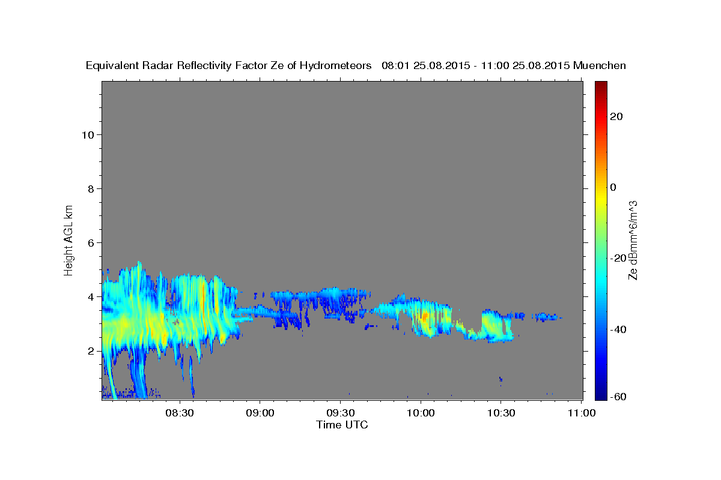Click the '11:00' time tick label
This screenshot has height=480, width=721.
tap(582, 413)
